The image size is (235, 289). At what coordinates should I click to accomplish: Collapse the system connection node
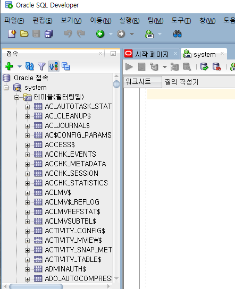[6, 88]
